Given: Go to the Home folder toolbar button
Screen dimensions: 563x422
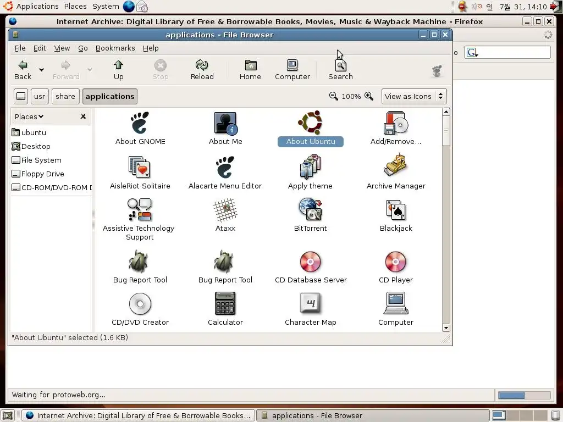Looking at the screenshot, I should tap(250, 70).
